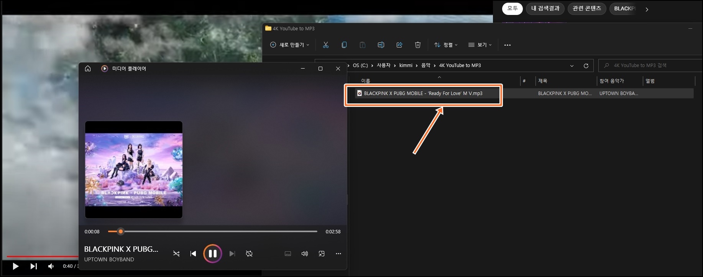Click the BLACKPINK X PUBG track title

[121, 249]
